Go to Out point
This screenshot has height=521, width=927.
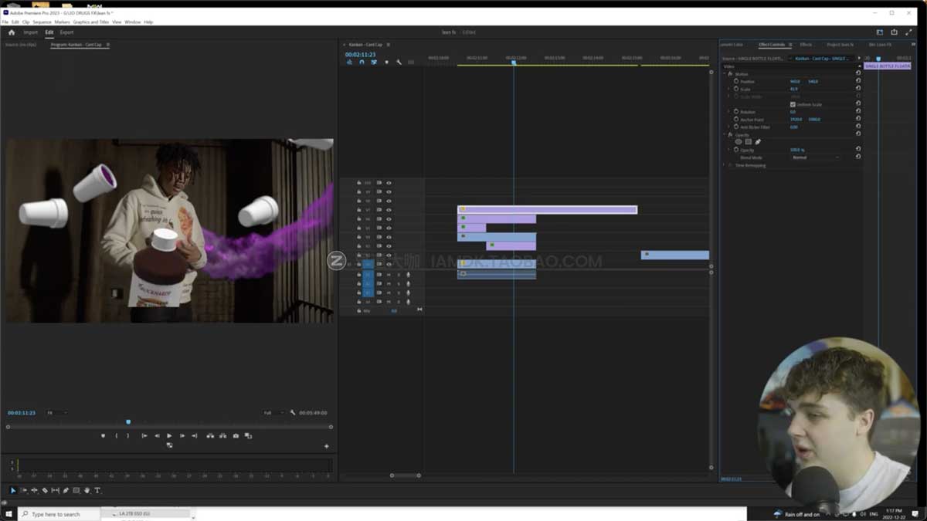(x=195, y=436)
